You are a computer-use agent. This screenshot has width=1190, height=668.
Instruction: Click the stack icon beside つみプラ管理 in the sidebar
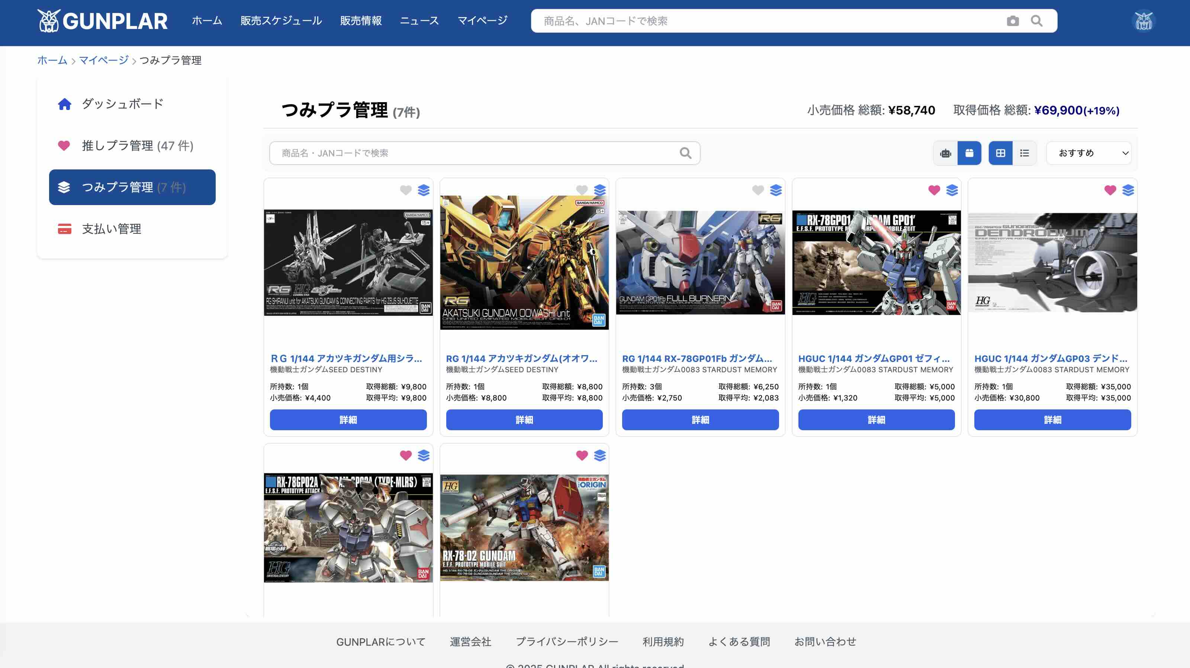[x=64, y=187]
